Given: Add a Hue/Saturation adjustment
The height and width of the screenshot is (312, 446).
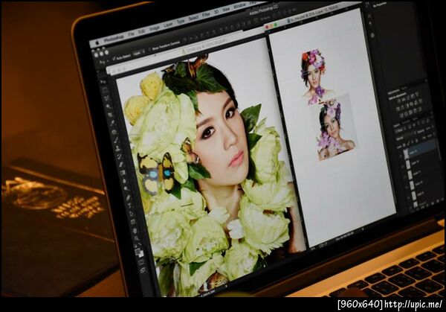Looking at the screenshot, I should tap(398, 108).
